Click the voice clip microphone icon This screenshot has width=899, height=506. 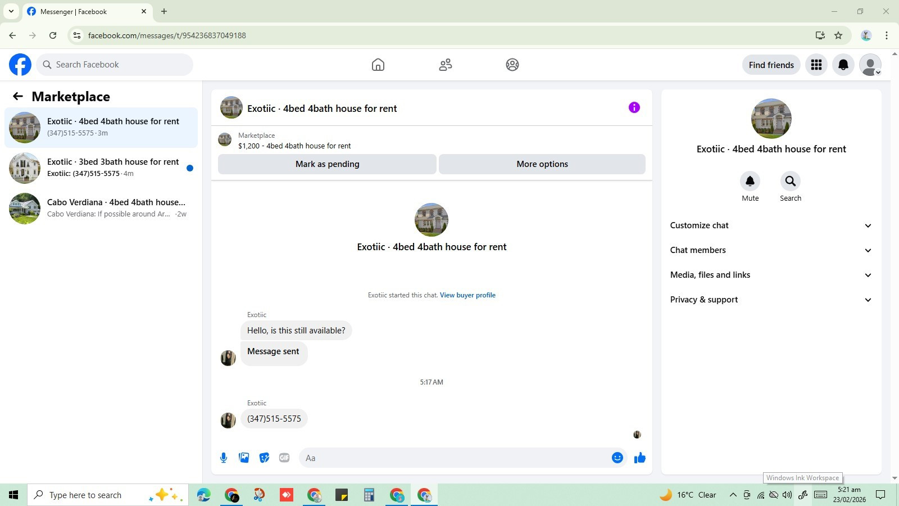[224, 458]
